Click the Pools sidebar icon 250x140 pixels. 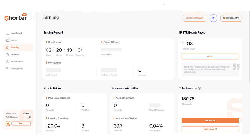[7, 41]
